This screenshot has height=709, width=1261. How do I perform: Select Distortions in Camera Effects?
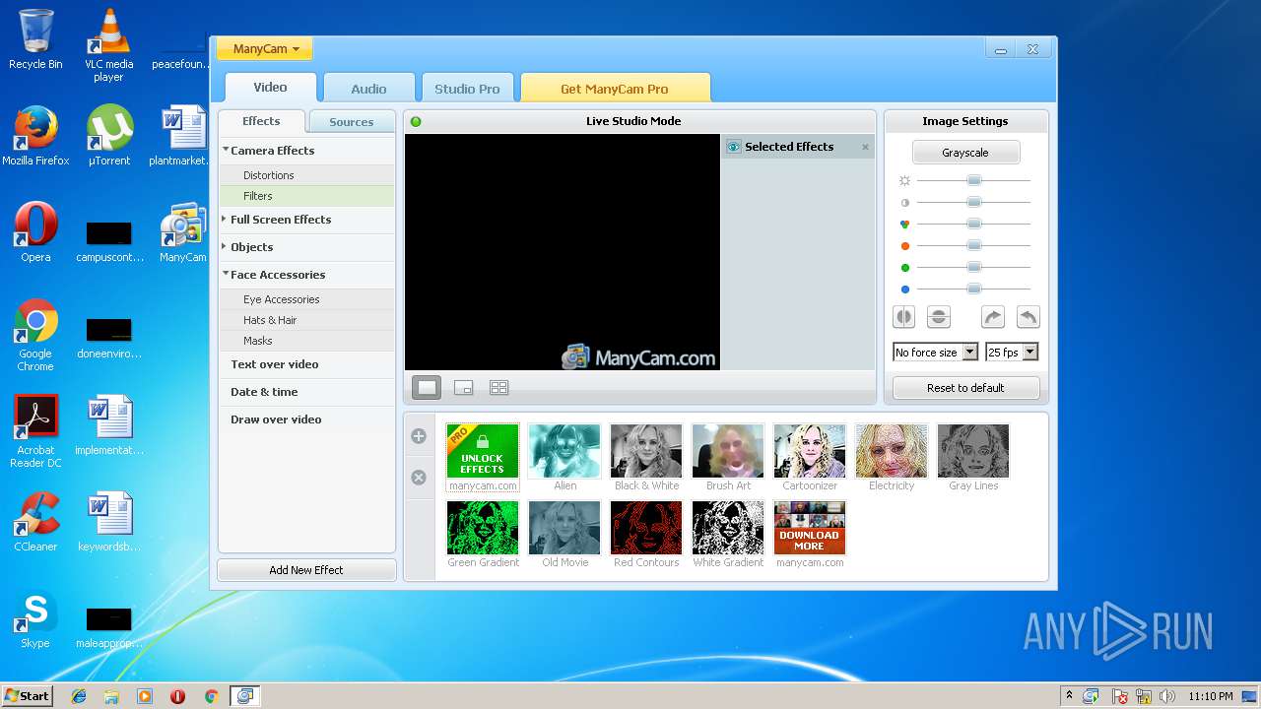coord(306,175)
